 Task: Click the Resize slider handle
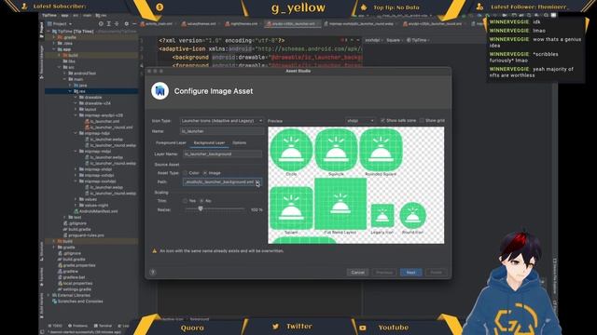click(x=201, y=208)
